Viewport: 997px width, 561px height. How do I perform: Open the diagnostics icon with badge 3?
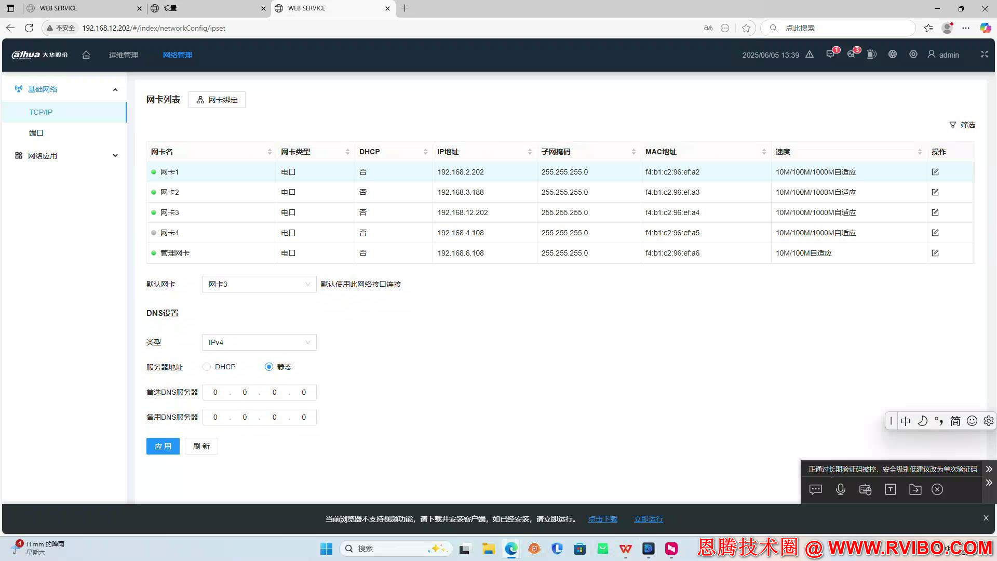click(x=852, y=55)
